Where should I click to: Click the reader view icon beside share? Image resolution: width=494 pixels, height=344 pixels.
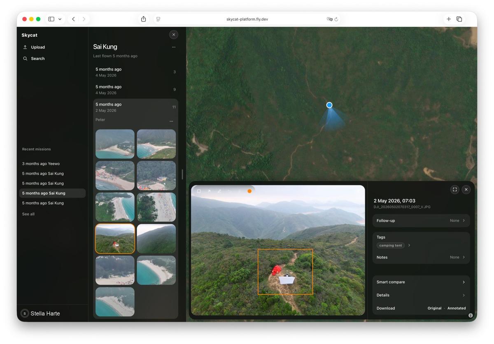[x=158, y=19]
